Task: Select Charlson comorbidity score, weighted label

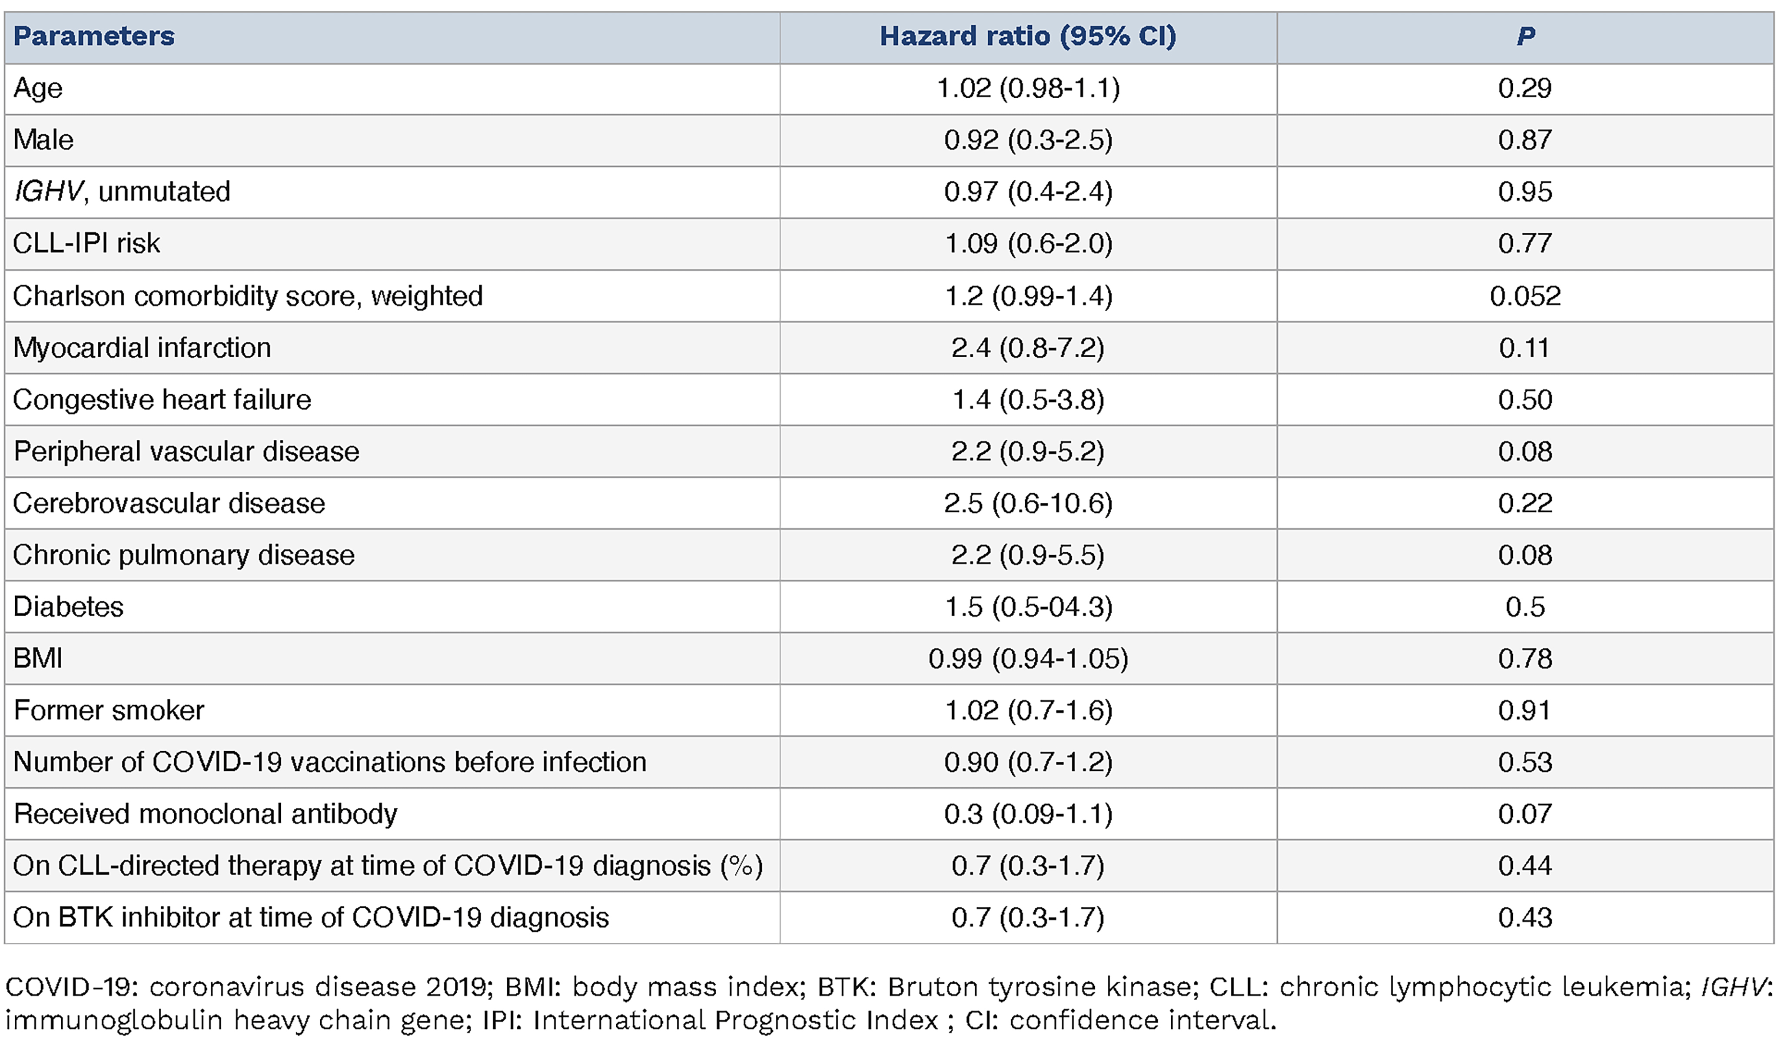Action: [247, 295]
